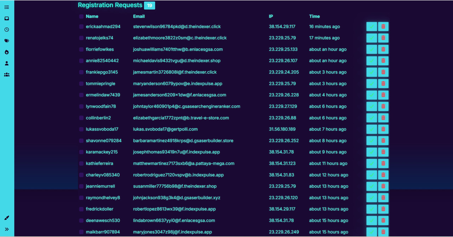Click the 19 requests count badge
453x237 pixels.
tap(150, 5)
